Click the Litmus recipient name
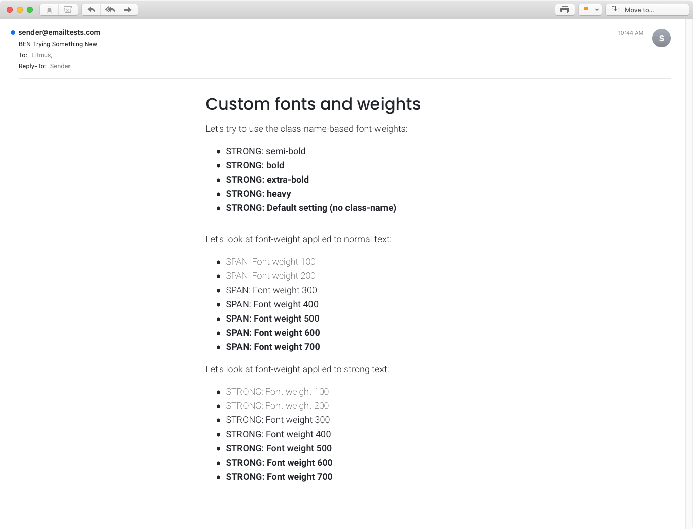This screenshot has width=693, height=529. click(41, 55)
